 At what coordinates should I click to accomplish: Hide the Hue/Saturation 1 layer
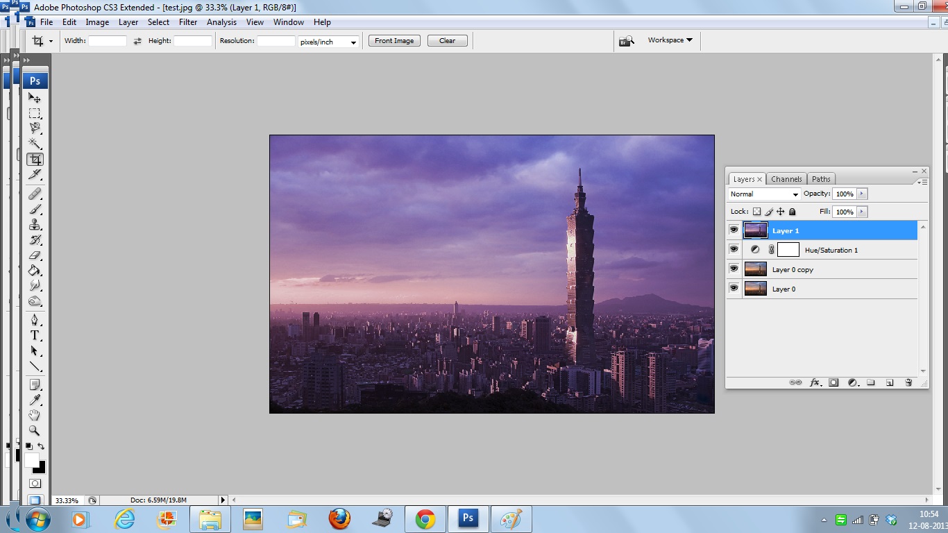click(734, 249)
